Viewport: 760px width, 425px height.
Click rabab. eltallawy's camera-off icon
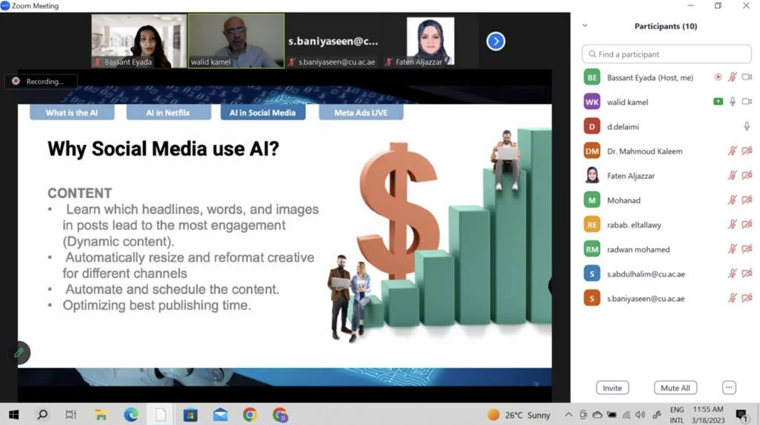tap(747, 224)
